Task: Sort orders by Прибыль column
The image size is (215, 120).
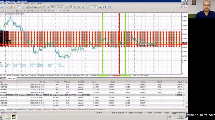Action: coord(173,82)
